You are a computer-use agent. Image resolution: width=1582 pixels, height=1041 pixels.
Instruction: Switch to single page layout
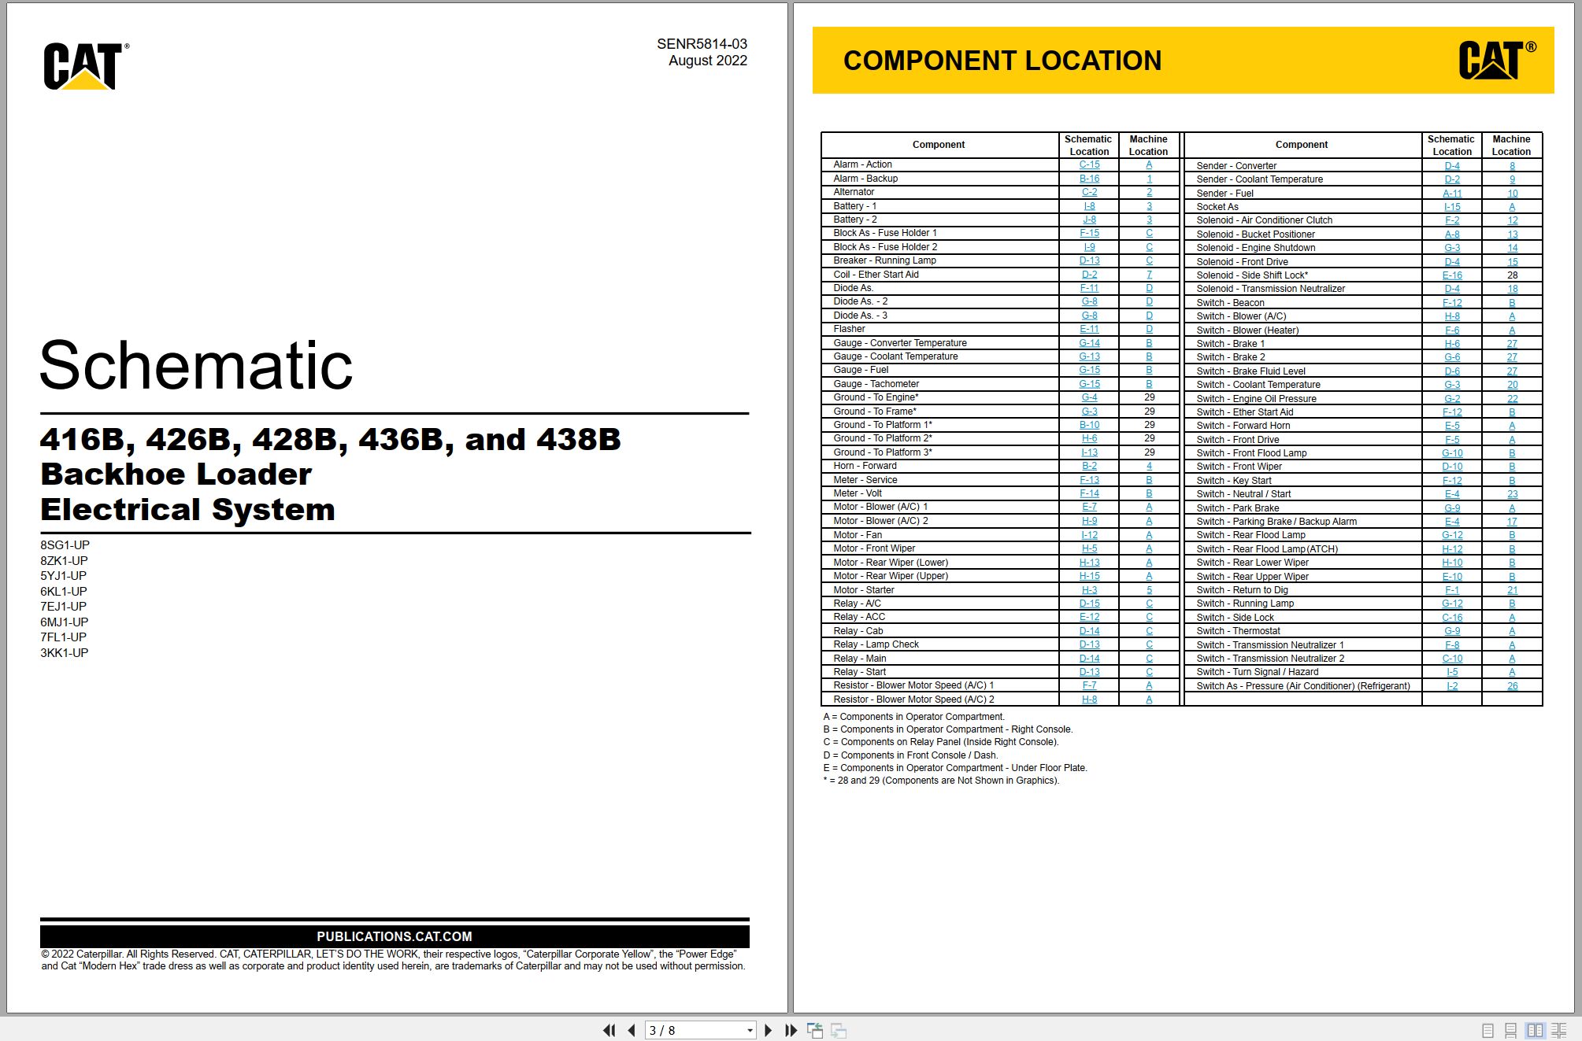[1488, 1030]
